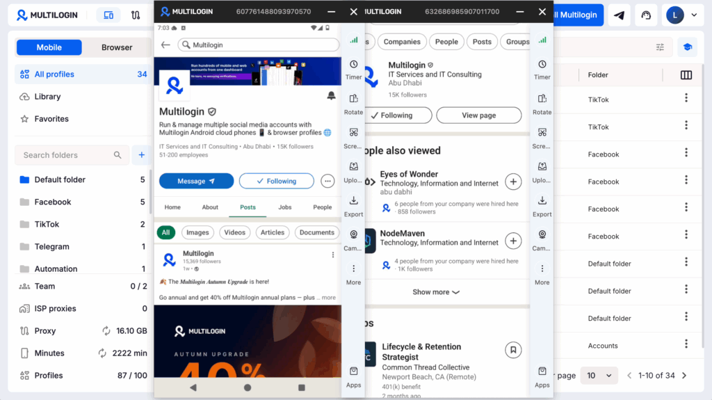Screen dimensions: 712x400
Task: Open the Autumn Upgrade post image
Action: [x=248, y=342]
